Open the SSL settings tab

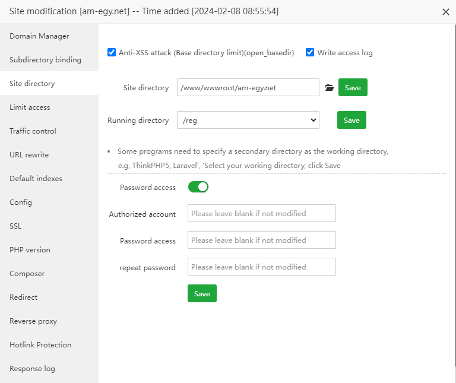(16, 226)
